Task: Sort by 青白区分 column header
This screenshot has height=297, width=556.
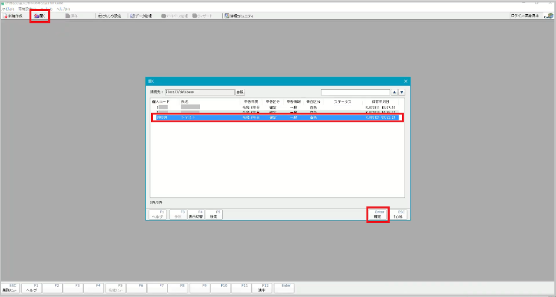Action: [313, 101]
